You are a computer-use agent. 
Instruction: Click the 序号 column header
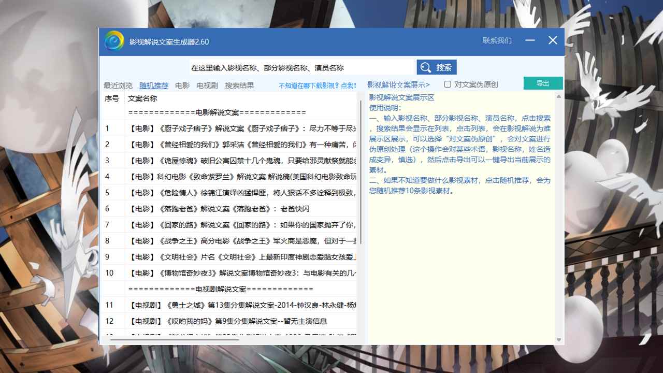(112, 98)
